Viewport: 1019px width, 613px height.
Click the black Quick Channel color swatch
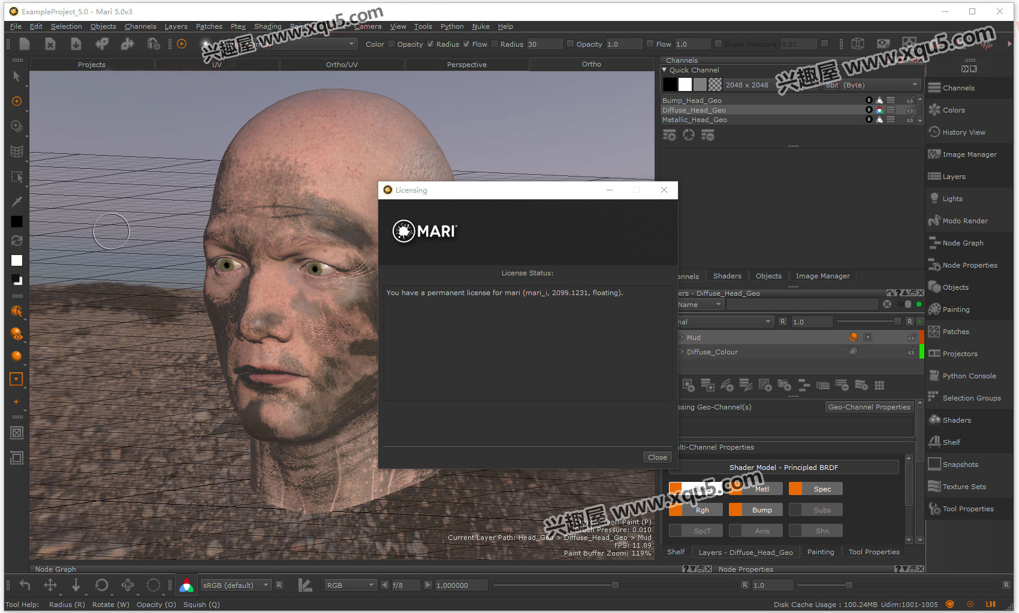click(670, 85)
